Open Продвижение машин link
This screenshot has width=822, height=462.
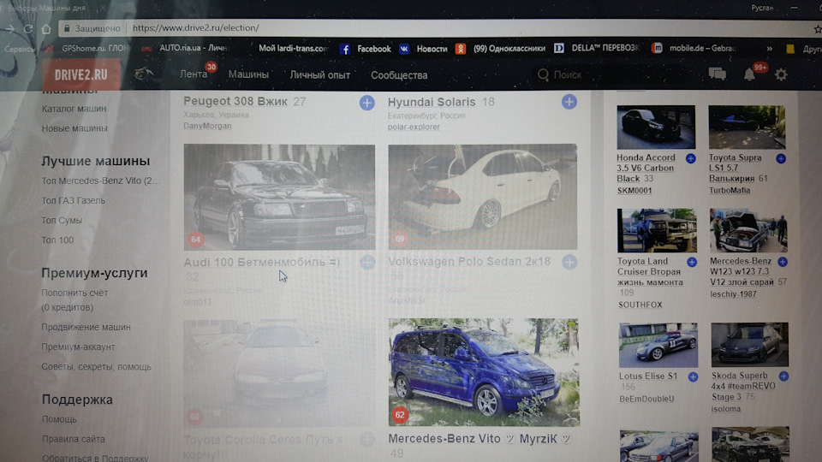click(86, 327)
